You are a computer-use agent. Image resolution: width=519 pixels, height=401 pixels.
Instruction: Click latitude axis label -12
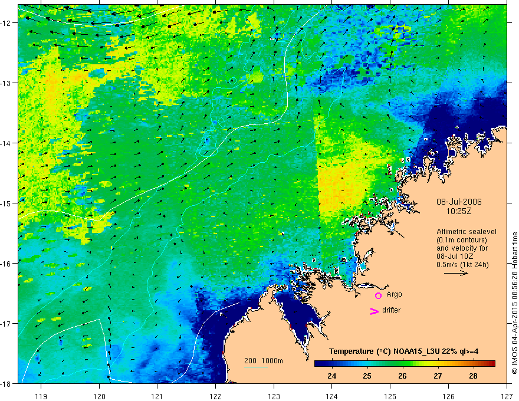(x=6, y=23)
